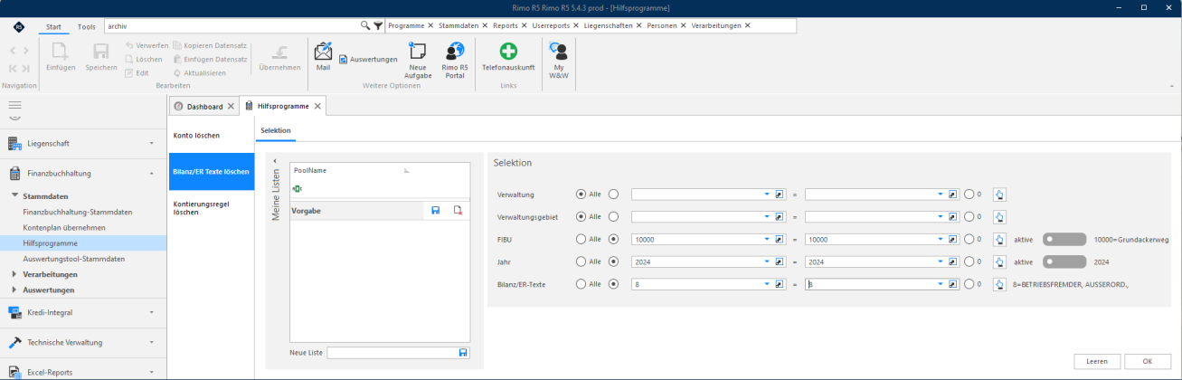Open lookup button next to FIBU from field
The image size is (1182, 380).
point(780,239)
